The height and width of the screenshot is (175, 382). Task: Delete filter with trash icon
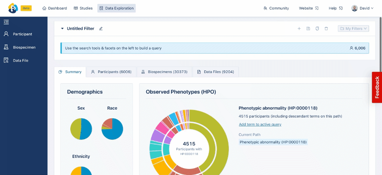(x=326, y=29)
